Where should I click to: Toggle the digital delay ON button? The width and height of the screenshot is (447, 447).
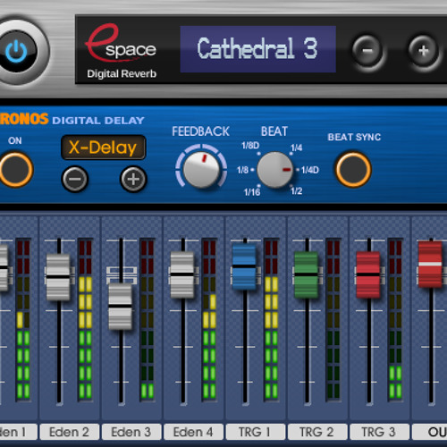click(15, 170)
